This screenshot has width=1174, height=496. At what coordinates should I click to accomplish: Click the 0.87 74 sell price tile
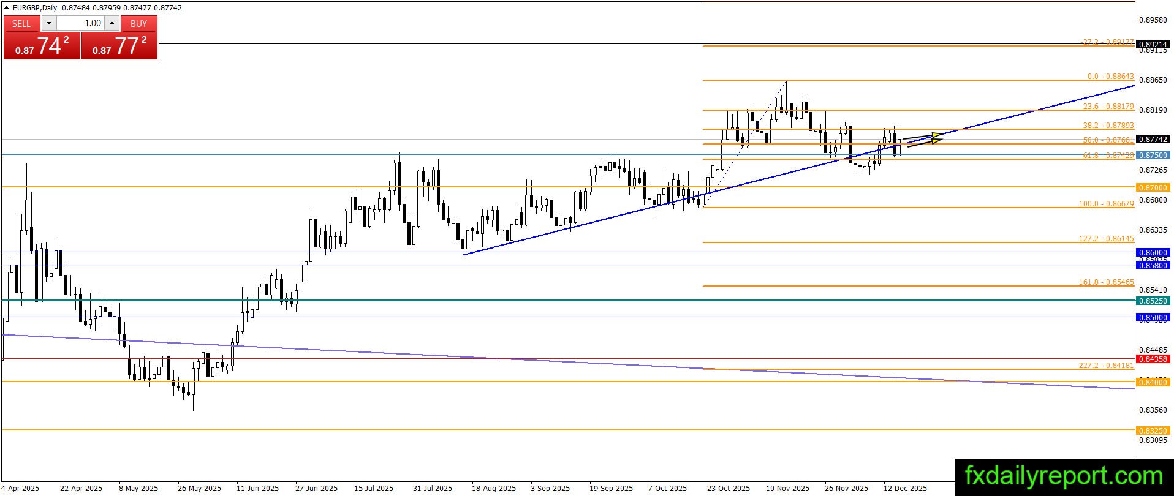(x=42, y=46)
